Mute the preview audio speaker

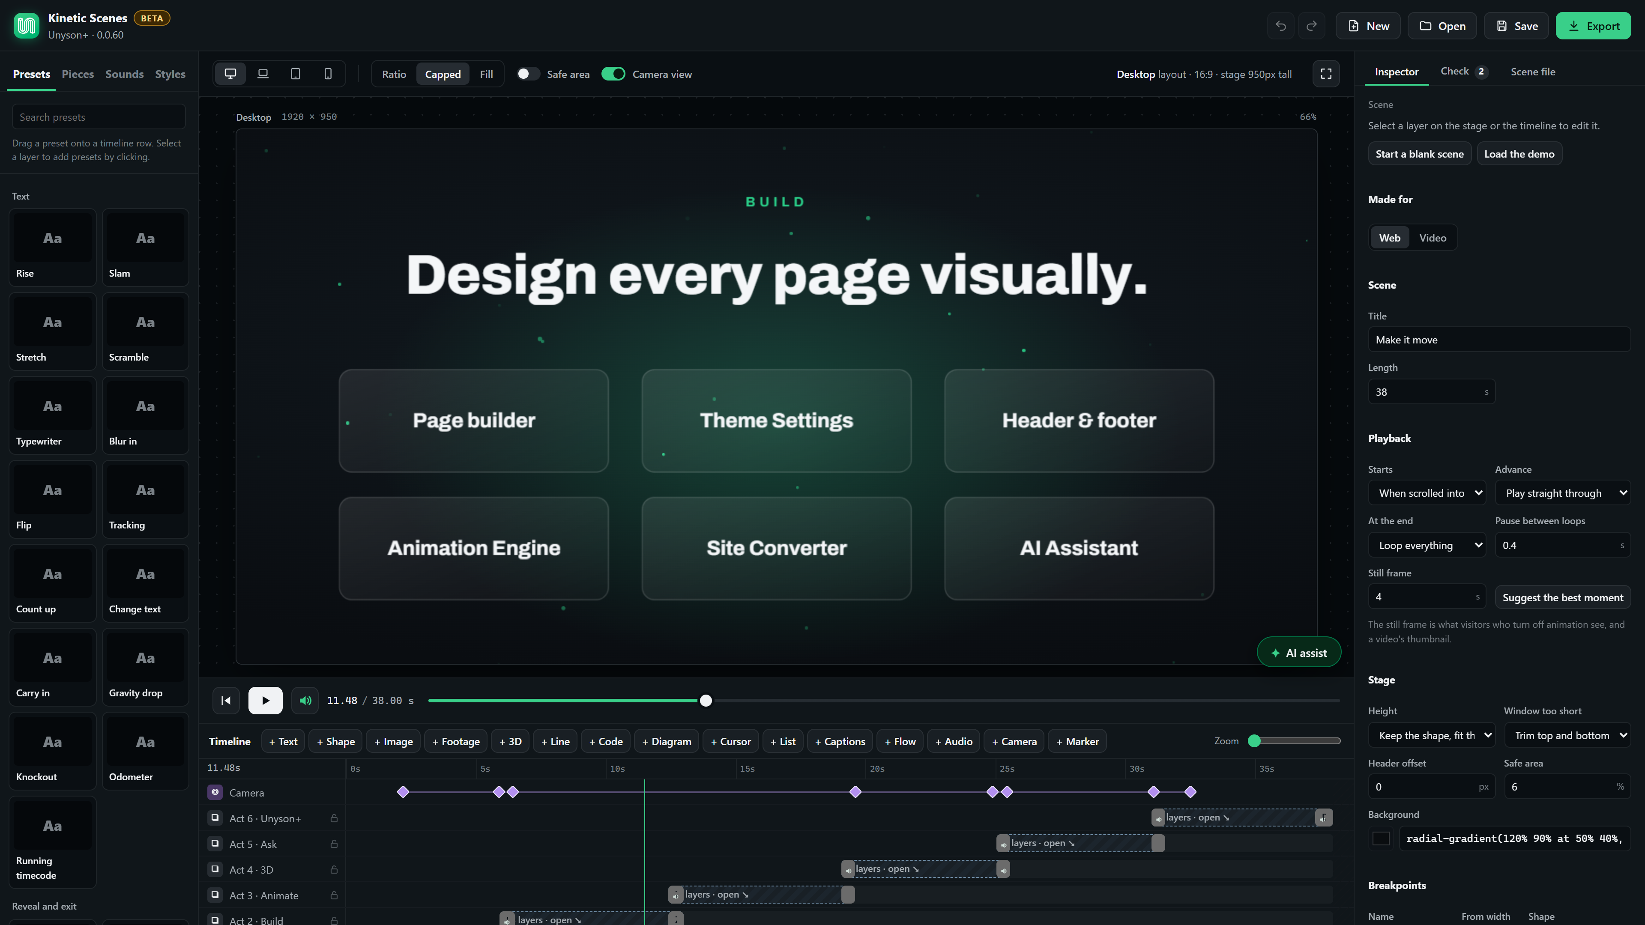pyautogui.click(x=305, y=700)
